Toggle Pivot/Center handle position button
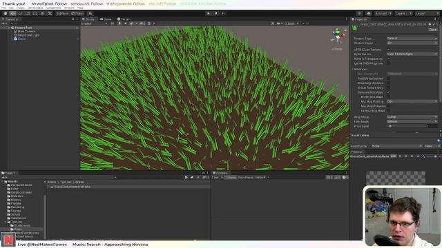 point(63,13)
